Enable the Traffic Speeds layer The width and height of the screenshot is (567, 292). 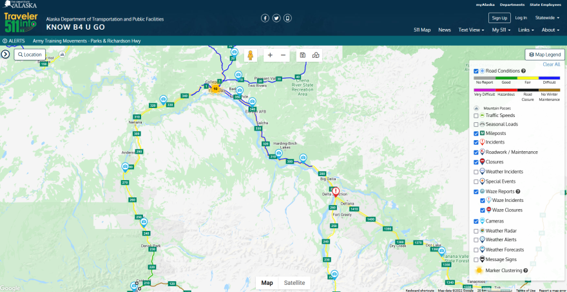point(476,116)
